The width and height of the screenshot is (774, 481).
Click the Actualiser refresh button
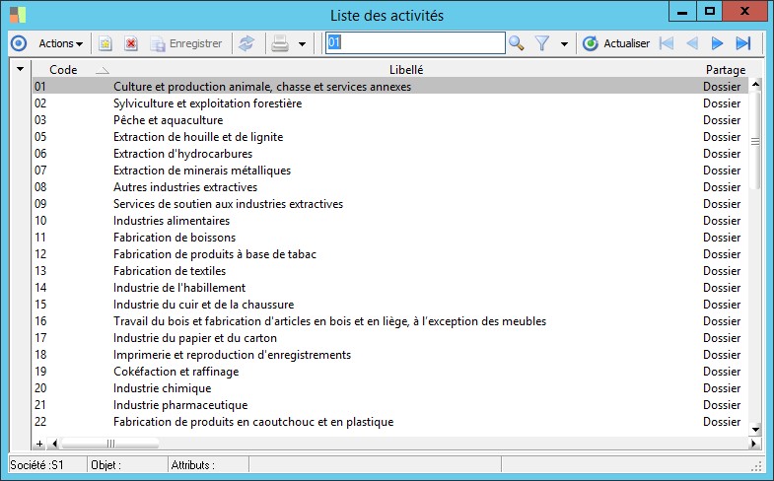point(616,43)
